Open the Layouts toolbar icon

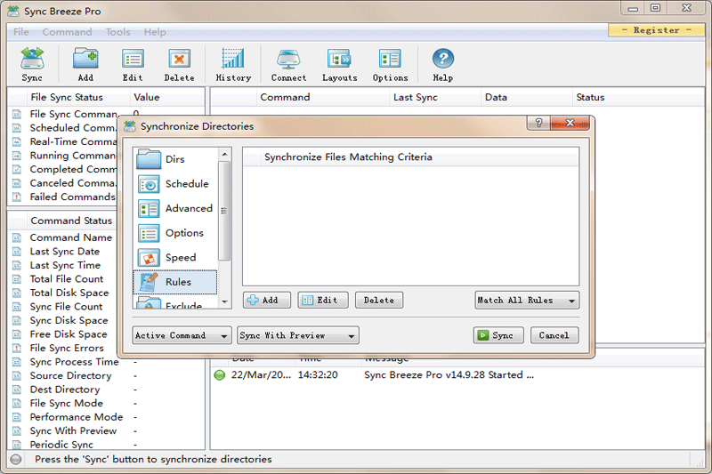point(340,64)
